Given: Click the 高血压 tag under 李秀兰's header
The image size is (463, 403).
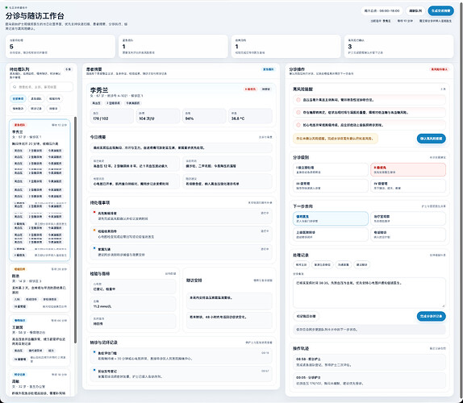Looking at the screenshot, I should (x=96, y=103).
